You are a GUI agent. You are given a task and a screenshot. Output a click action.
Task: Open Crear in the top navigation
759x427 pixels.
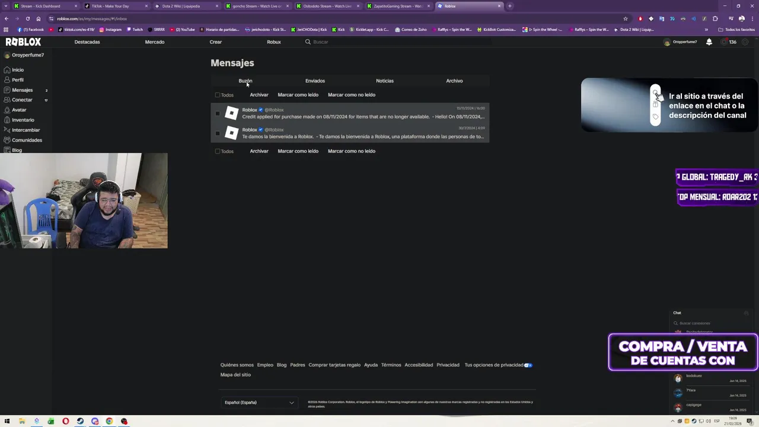216,42
